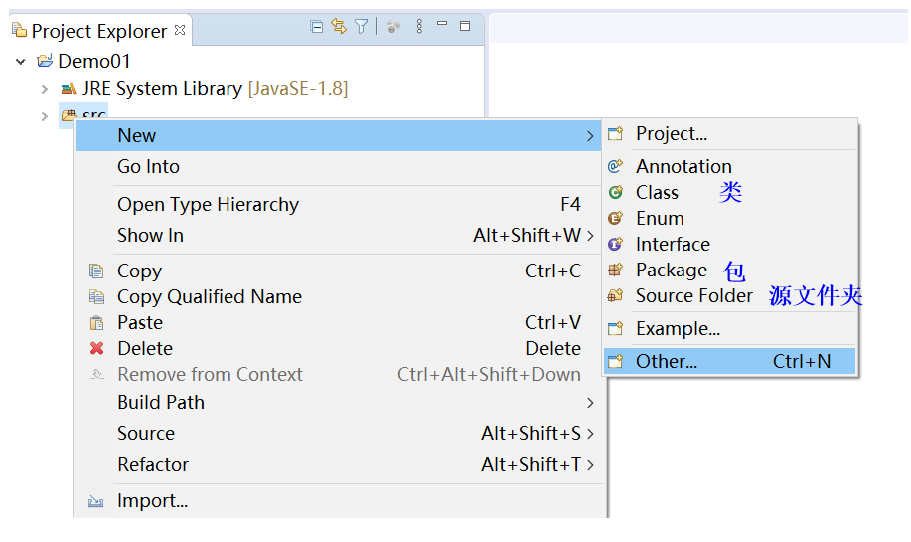Open Project Explorer View Menu dots

pos(419,26)
